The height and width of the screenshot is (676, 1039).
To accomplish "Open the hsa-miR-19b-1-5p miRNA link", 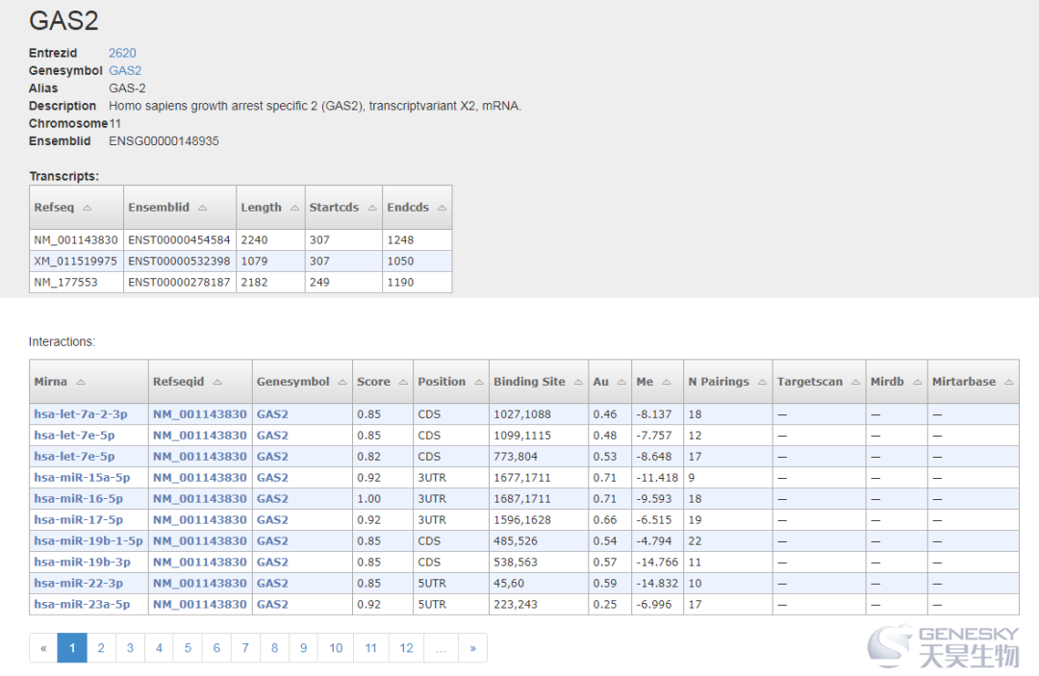I will [89, 541].
